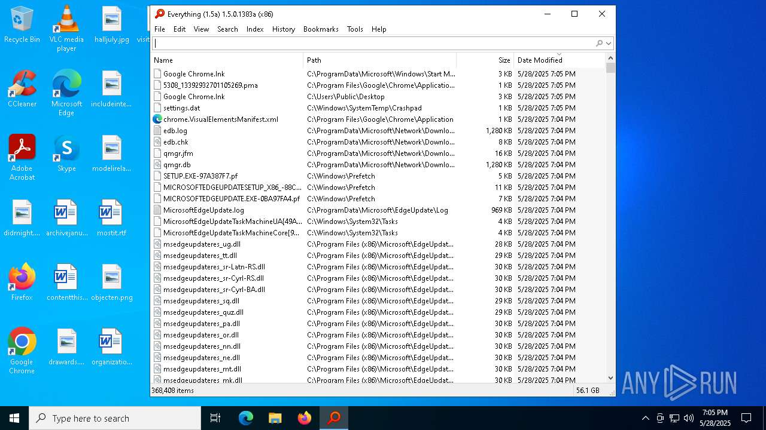Show hidden system tray icons
The width and height of the screenshot is (766, 430).
645,419
